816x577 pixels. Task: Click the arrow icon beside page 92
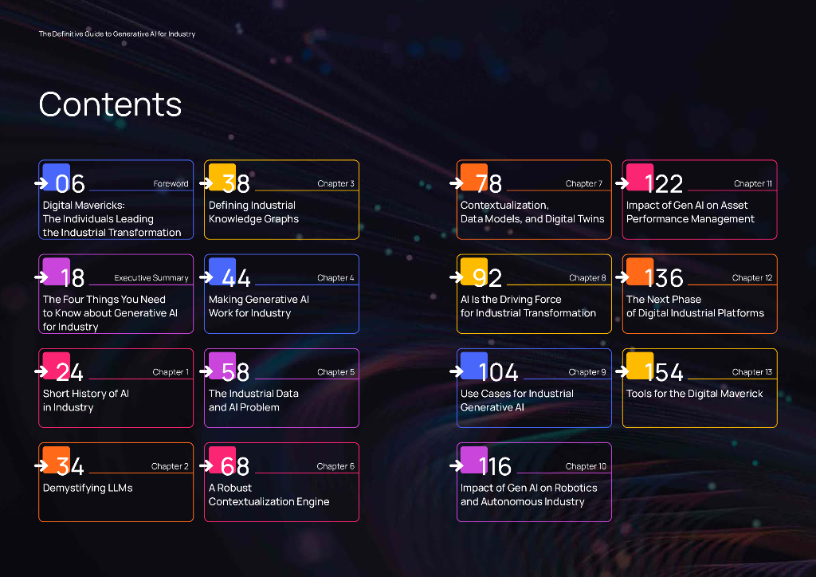click(x=457, y=277)
